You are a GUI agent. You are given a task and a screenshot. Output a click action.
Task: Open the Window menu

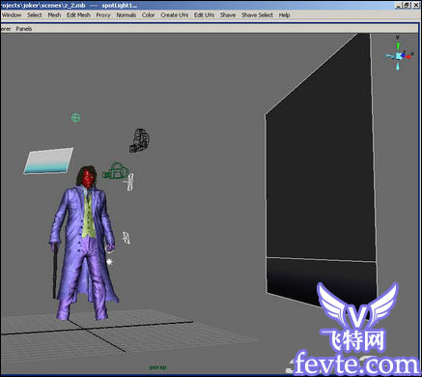(12, 15)
